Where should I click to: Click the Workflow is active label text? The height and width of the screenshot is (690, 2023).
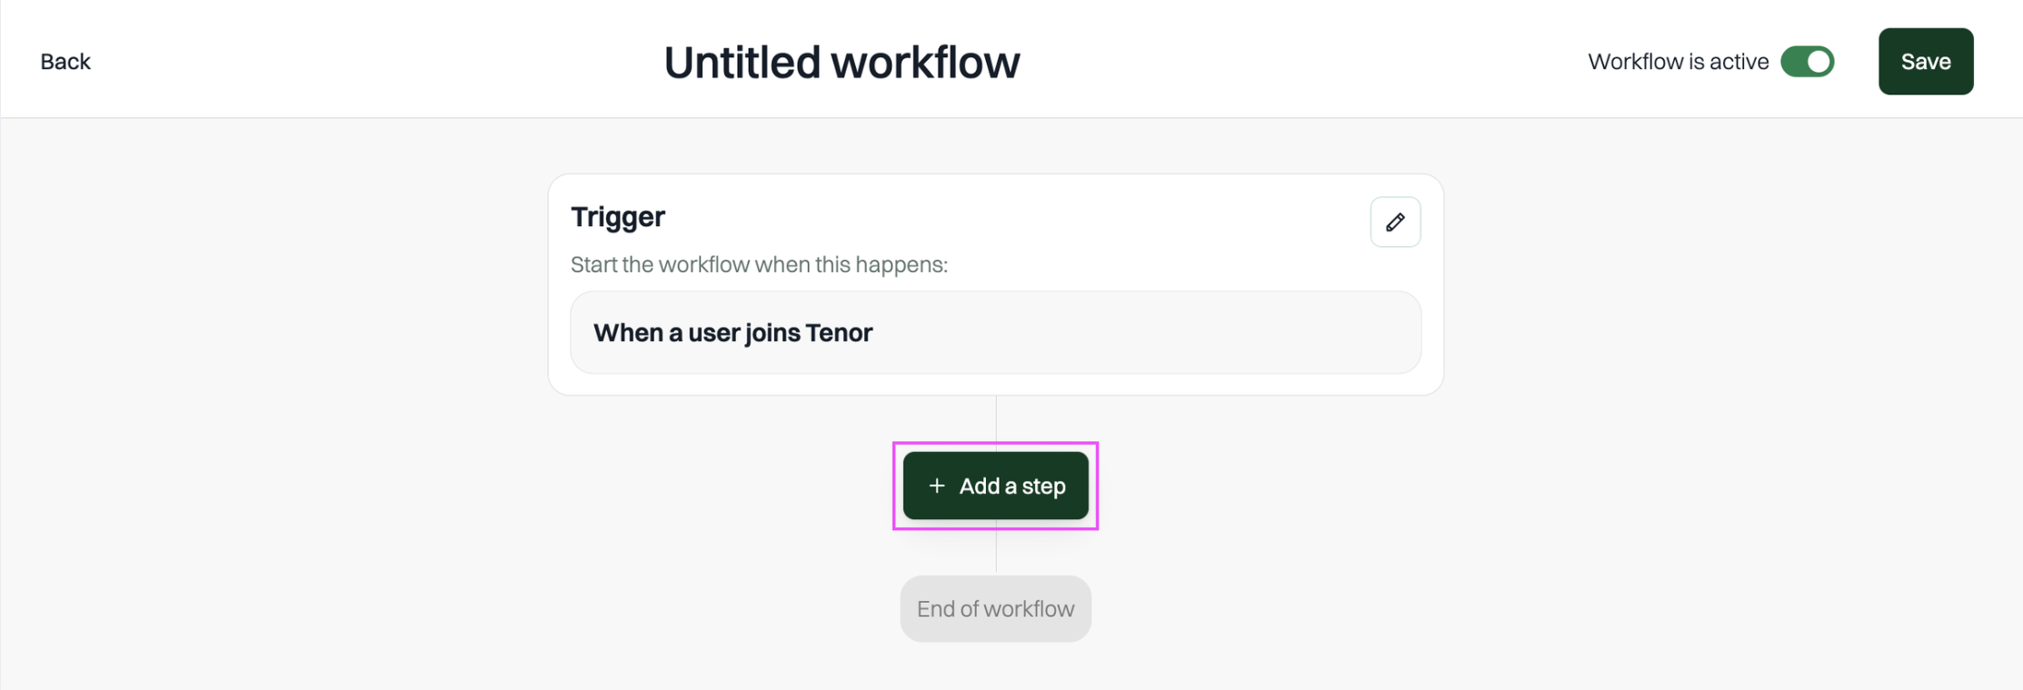point(1678,62)
